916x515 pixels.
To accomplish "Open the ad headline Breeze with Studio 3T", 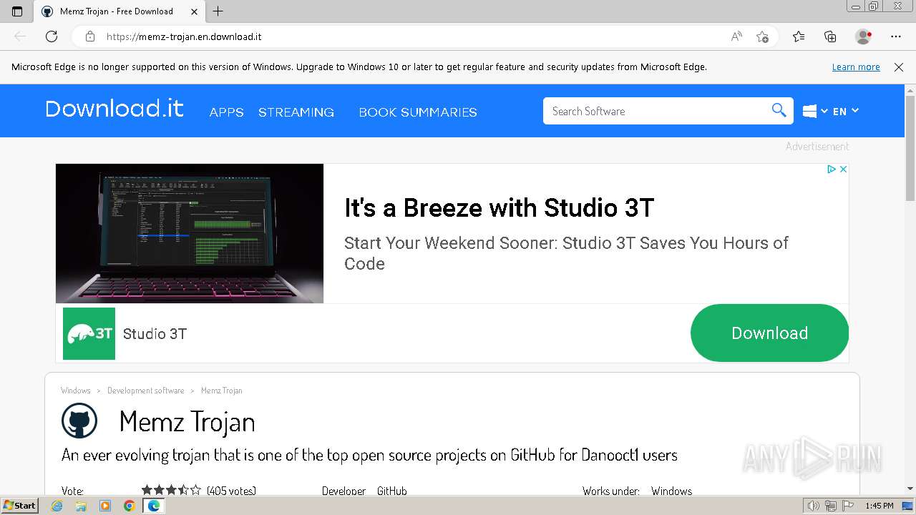I will pos(500,208).
